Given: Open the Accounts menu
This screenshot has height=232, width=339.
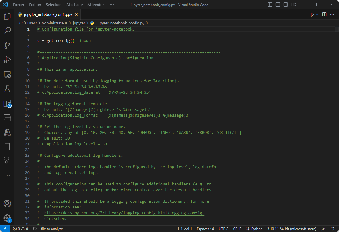Looking at the screenshot, I should (x=7, y=204).
